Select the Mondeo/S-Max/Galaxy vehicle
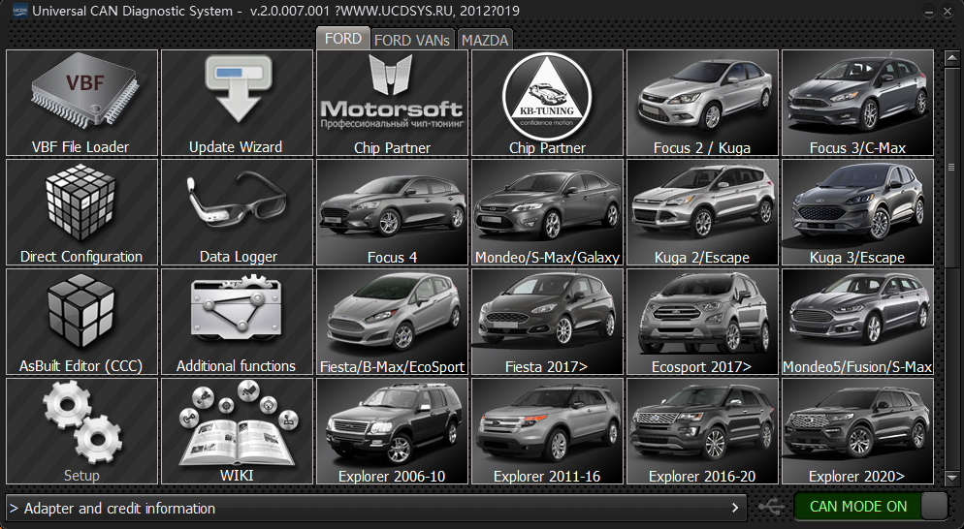The height and width of the screenshot is (529, 964). tap(547, 212)
